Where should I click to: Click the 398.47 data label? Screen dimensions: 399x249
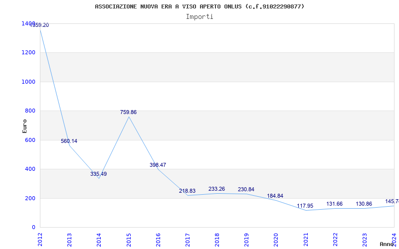click(x=158, y=165)
